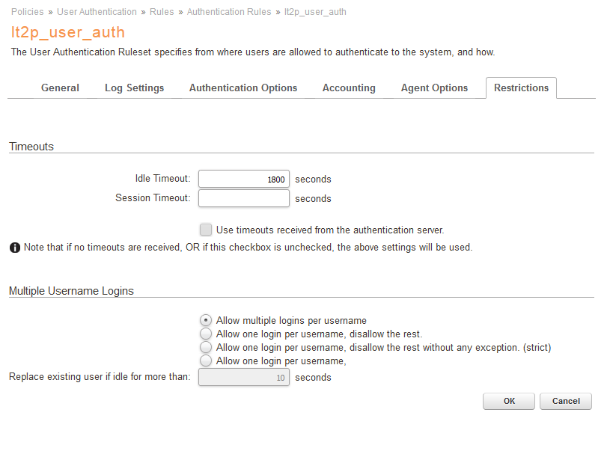
Task: Select the last Allow one login per username option
Action: point(206,361)
